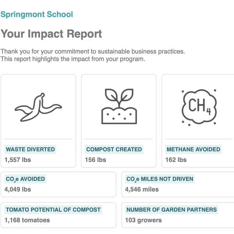Click the banana peel waste icon

pyautogui.click(x=38, y=106)
